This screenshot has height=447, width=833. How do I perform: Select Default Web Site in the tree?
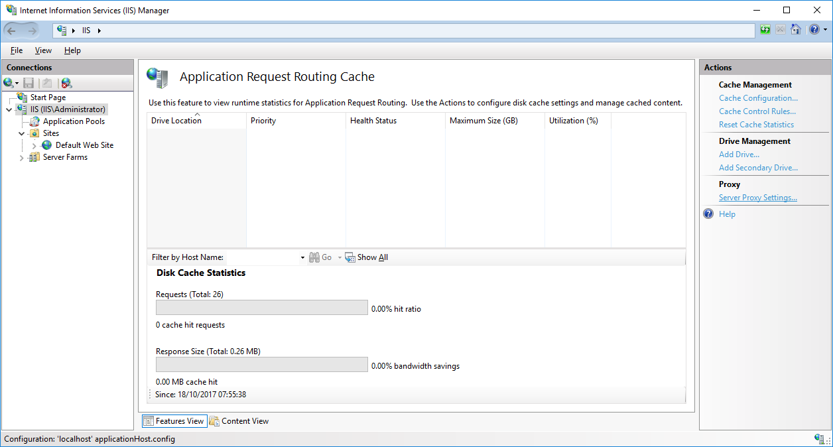tap(84, 145)
